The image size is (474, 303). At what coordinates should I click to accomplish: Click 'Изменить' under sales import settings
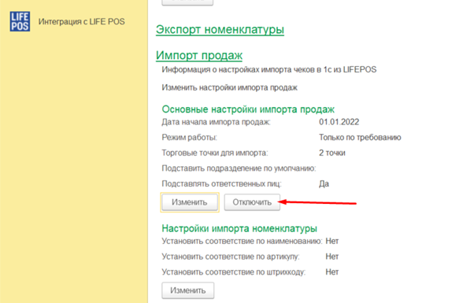[x=190, y=202]
